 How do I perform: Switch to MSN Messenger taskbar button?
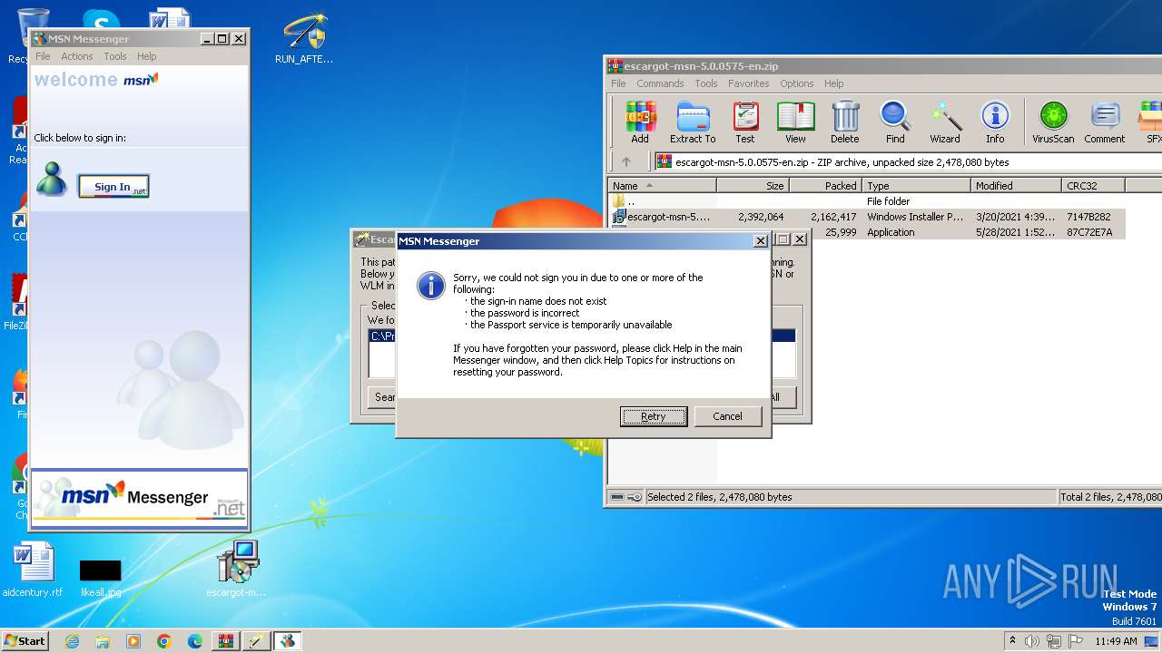(288, 641)
